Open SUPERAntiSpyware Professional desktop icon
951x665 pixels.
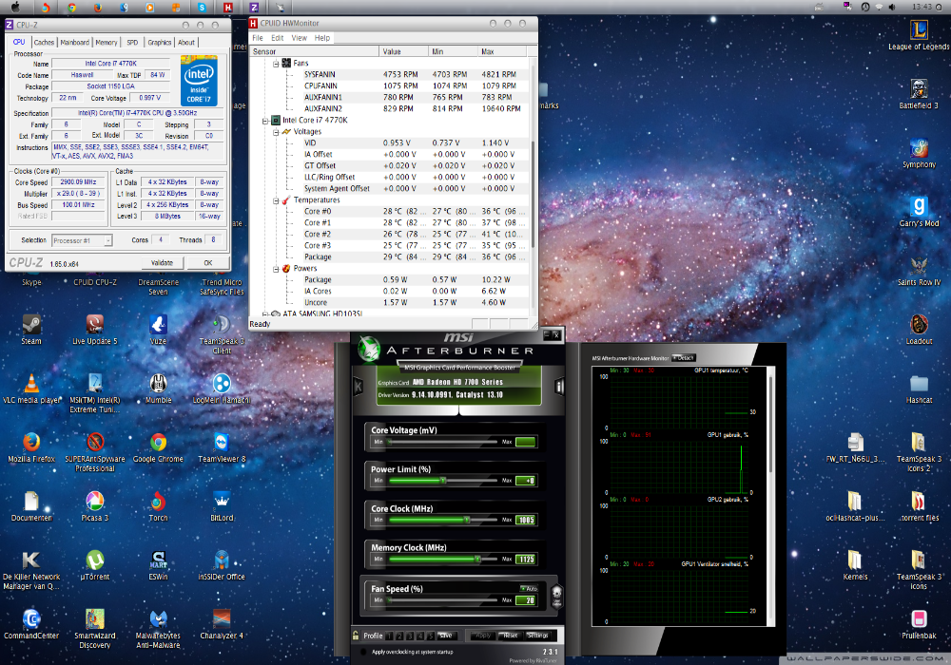click(94, 452)
